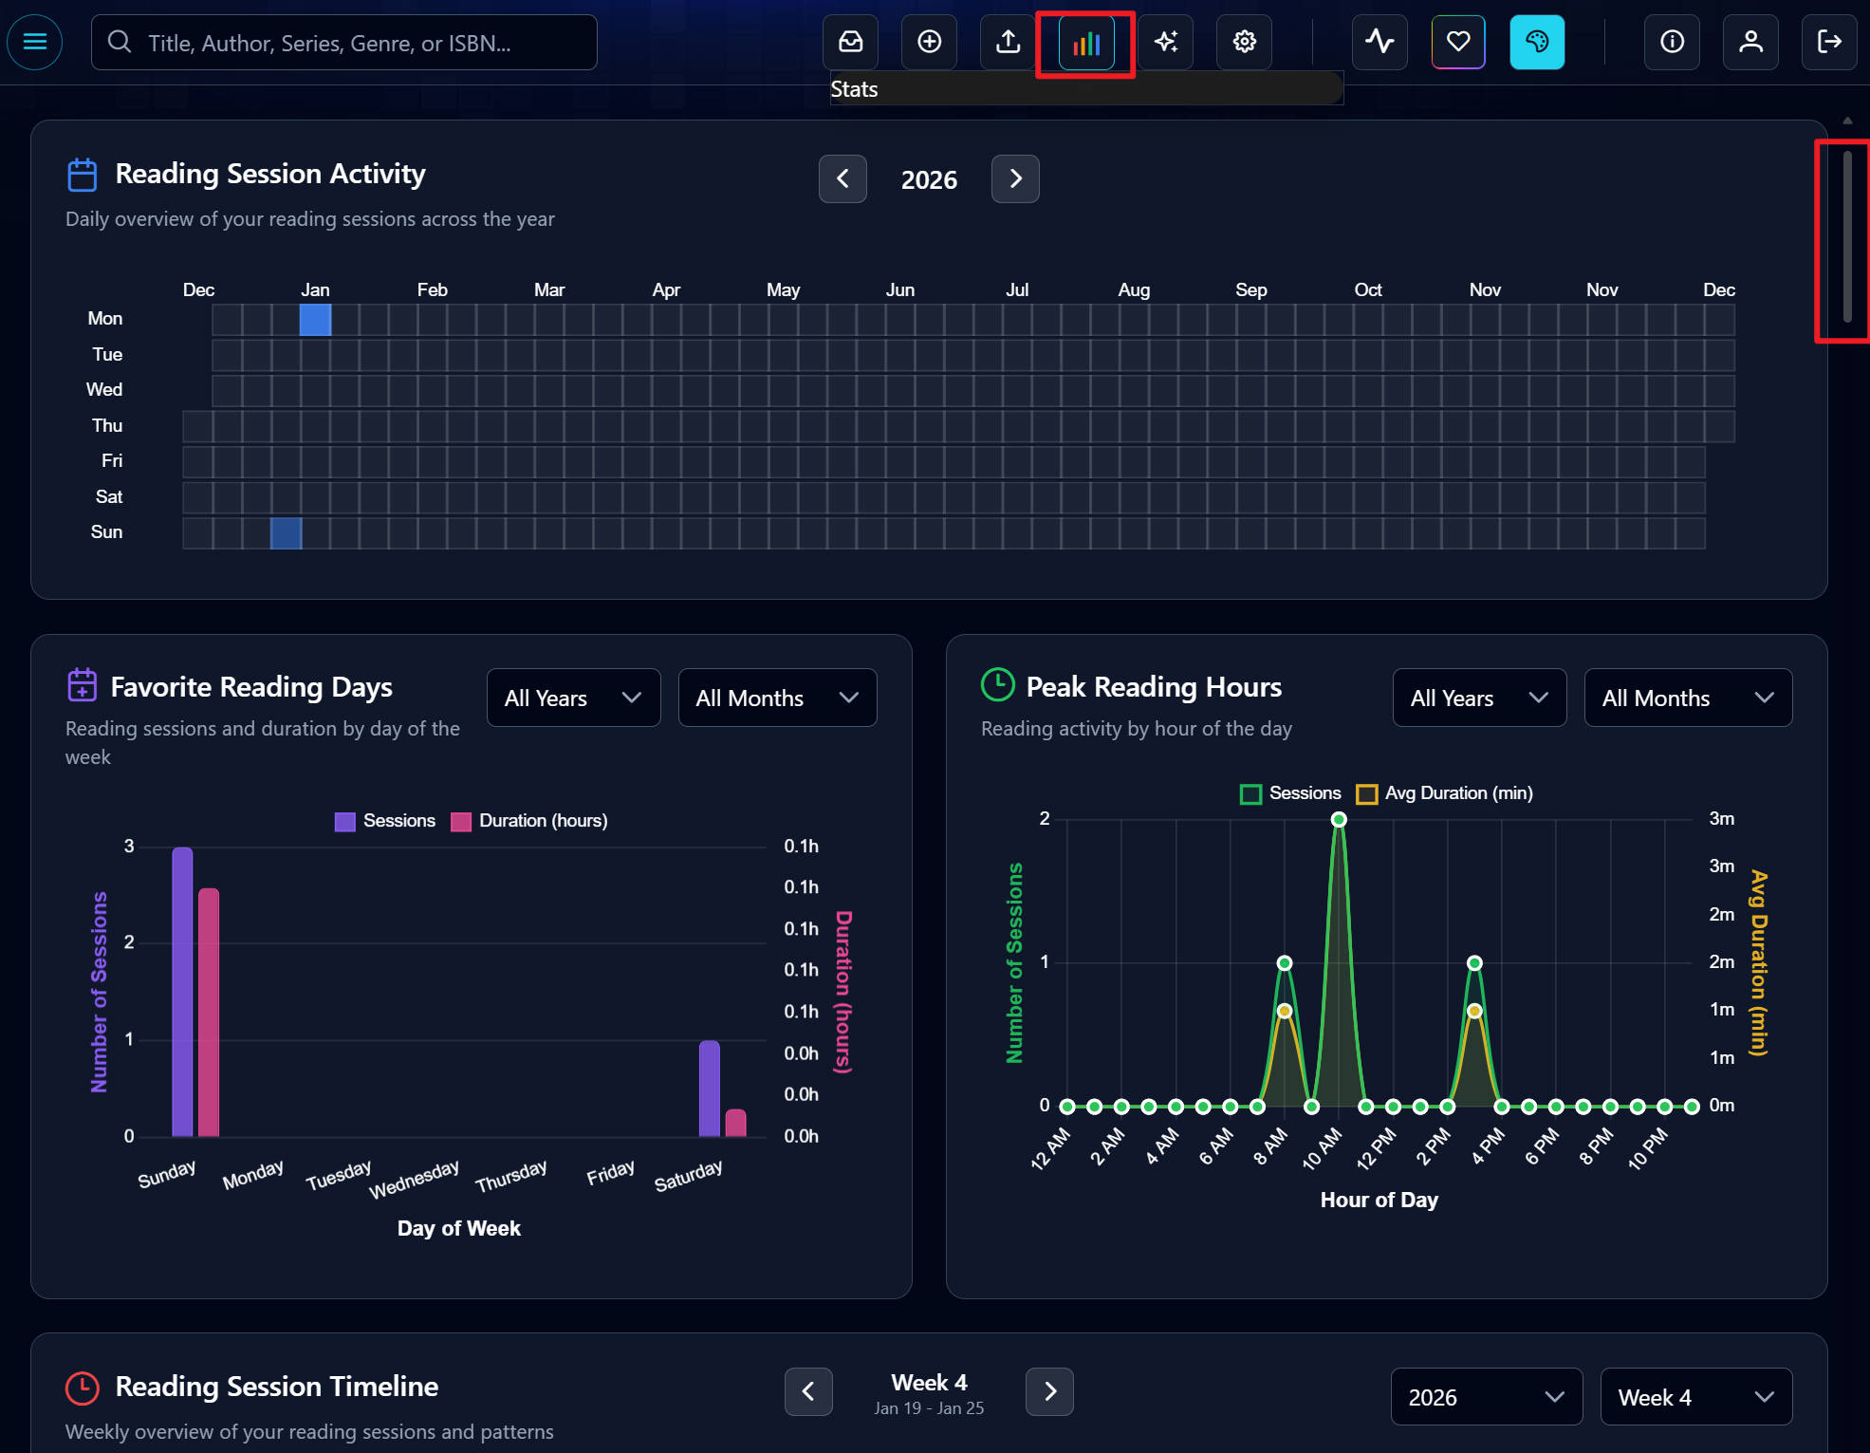Toggle Duration (hours) legend series
Image resolution: width=1870 pixels, height=1453 pixels.
pyautogui.click(x=529, y=821)
